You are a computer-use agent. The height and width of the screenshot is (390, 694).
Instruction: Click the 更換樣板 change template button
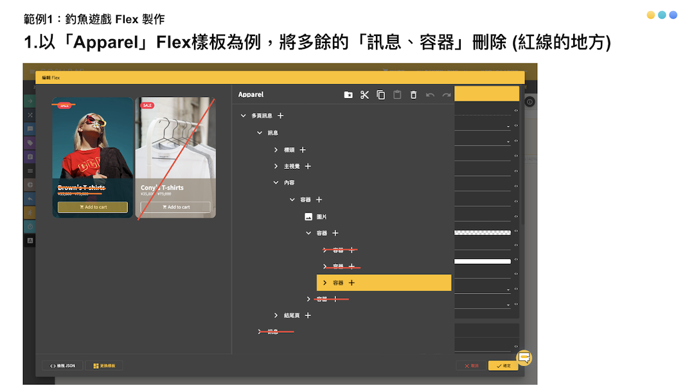click(104, 366)
